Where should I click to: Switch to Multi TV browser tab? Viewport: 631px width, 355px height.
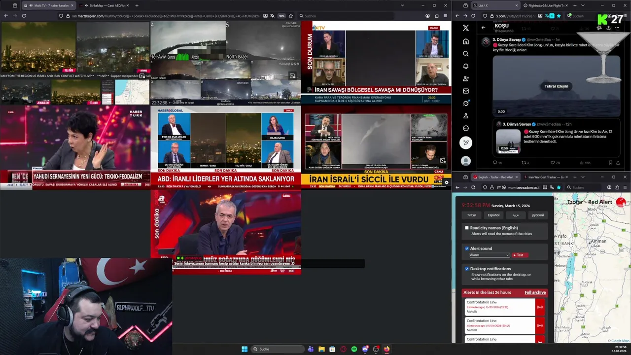[x=48, y=5]
